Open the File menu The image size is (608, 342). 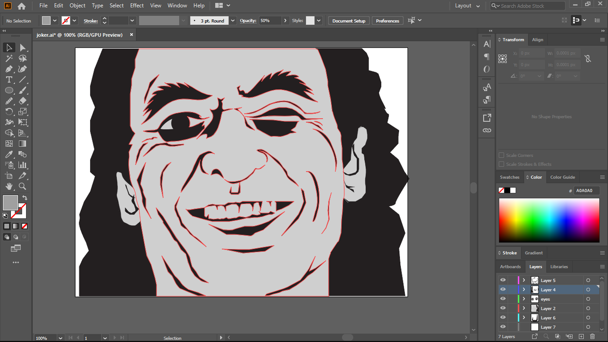click(x=43, y=6)
